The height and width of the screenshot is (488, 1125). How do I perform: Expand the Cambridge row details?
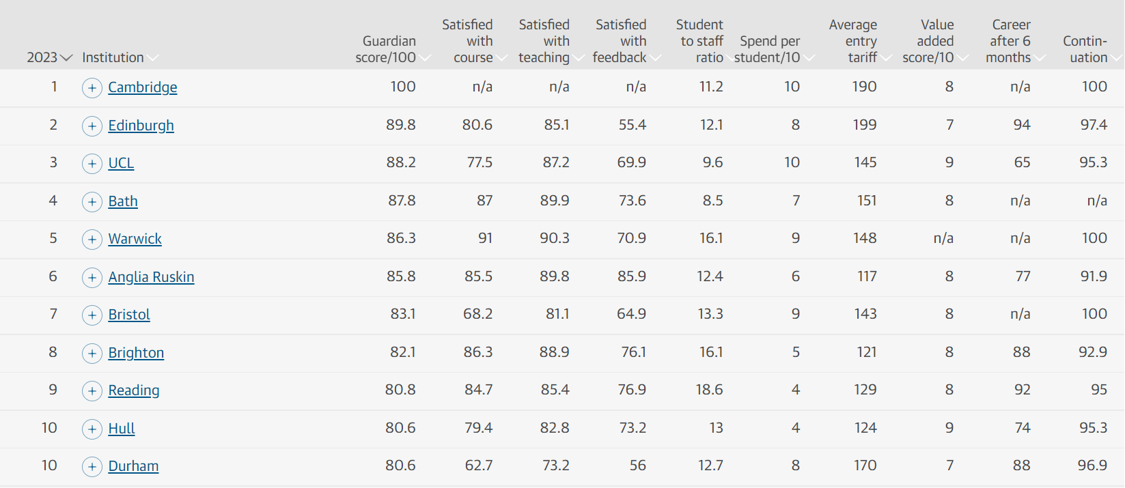[x=92, y=88]
